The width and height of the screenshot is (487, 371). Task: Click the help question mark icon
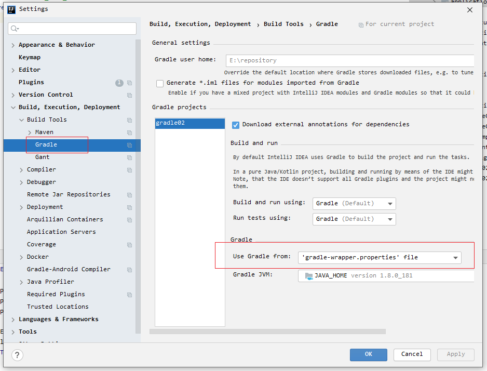[18, 354]
